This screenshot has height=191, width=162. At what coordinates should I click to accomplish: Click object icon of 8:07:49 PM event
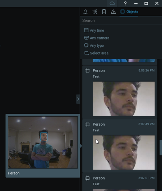tap(87, 124)
